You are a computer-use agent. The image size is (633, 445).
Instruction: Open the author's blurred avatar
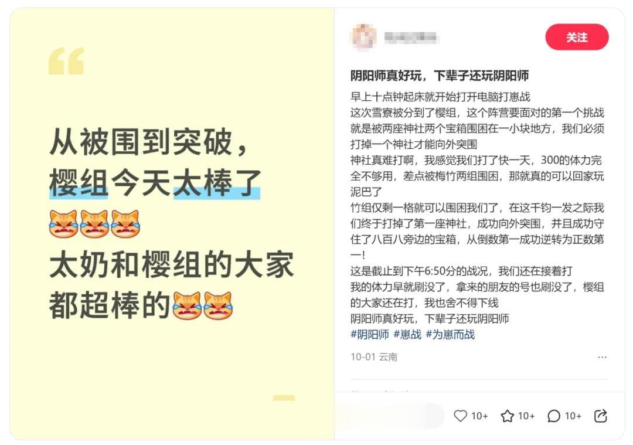point(364,37)
